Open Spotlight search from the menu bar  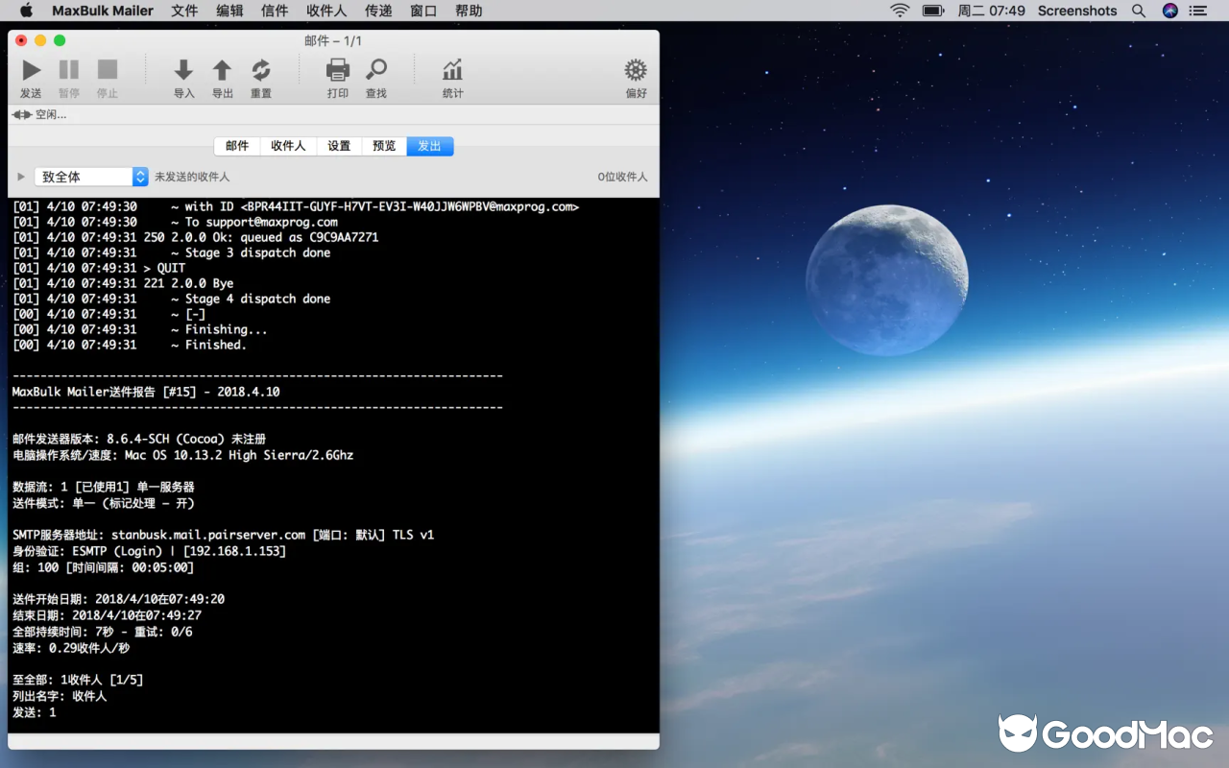1138,11
